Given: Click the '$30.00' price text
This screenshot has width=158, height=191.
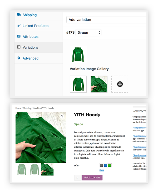Looking at the screenshot, I should pos(78,124).
